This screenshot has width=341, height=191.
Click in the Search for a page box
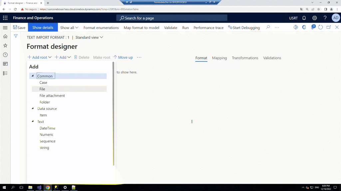point(172,18)
